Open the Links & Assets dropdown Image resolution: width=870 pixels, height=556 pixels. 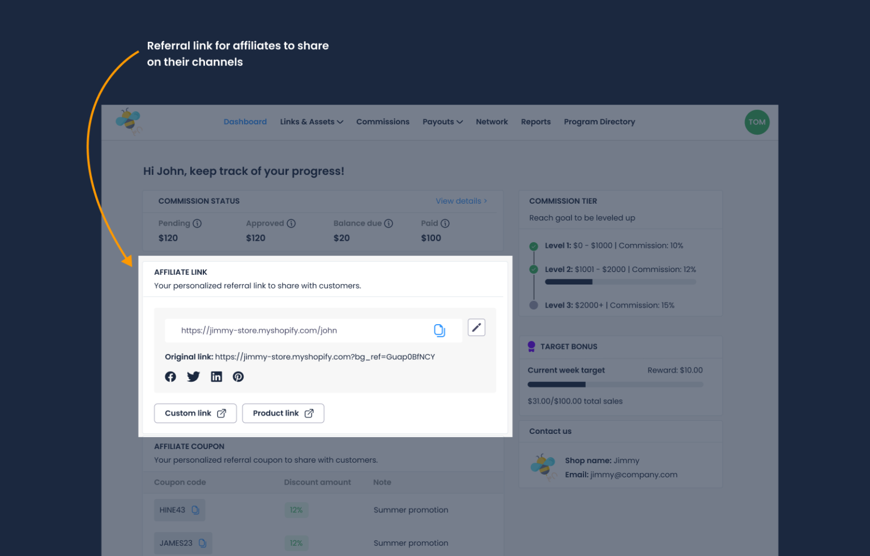312,122
